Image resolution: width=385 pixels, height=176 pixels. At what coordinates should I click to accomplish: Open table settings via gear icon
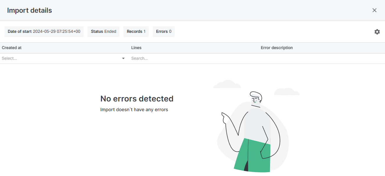pos(377,32)
